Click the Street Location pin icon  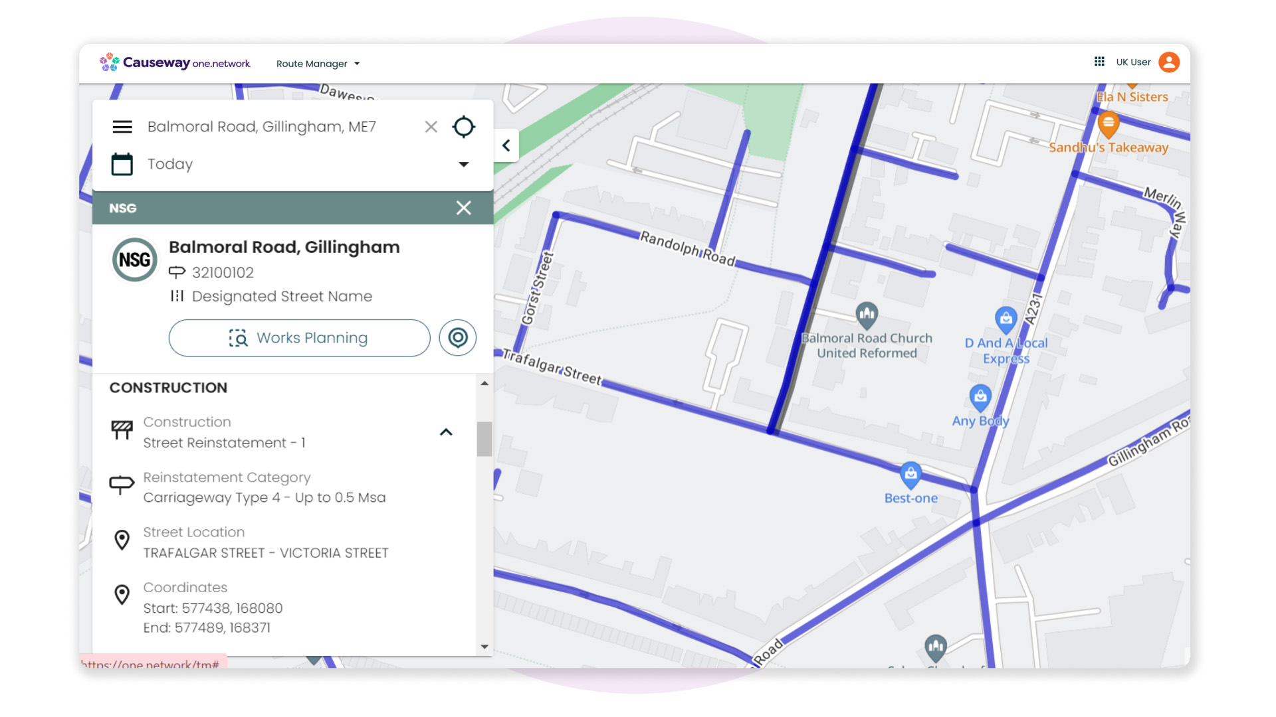pyautogui.click(x=122, y=540)
